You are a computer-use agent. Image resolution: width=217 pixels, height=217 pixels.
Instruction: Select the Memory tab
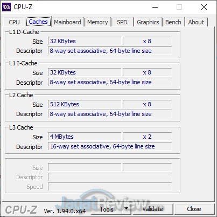[97, 22]
